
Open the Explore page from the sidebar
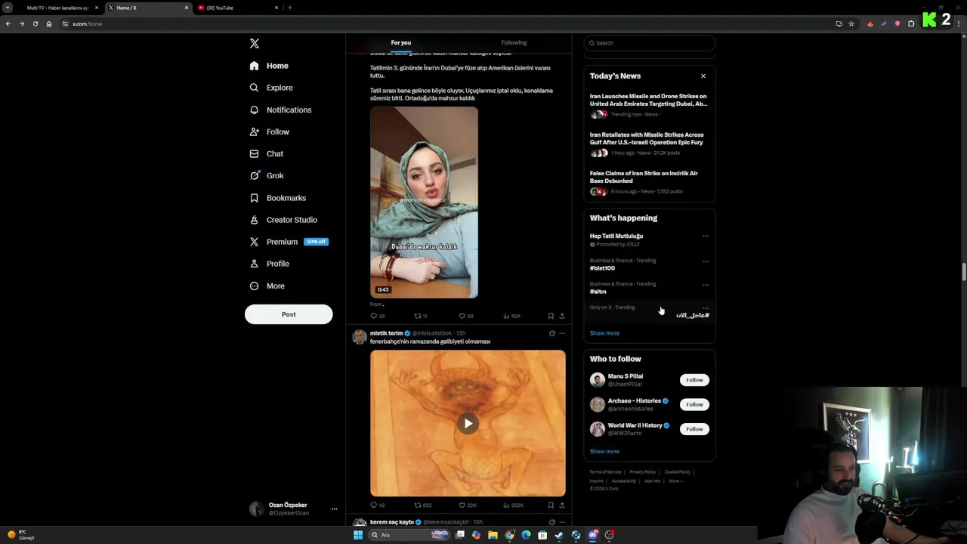pos(271,88)
